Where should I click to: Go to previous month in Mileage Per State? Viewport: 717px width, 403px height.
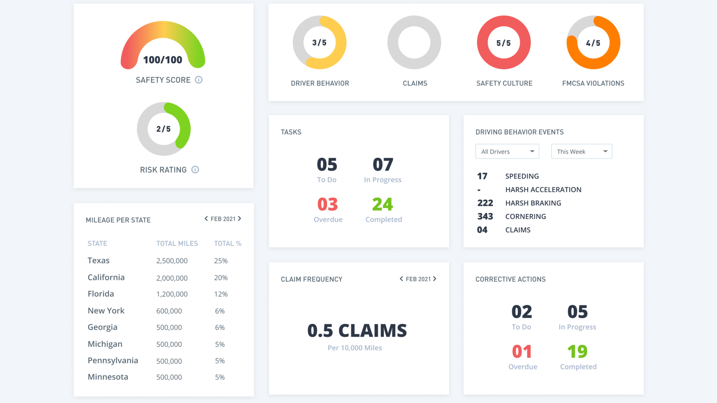pyautogui.click(x=206, y=219)
